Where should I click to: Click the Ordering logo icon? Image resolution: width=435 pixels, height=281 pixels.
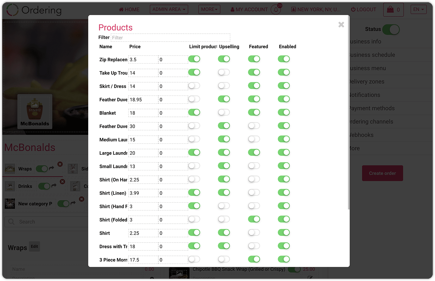click(x=12, y=10)
